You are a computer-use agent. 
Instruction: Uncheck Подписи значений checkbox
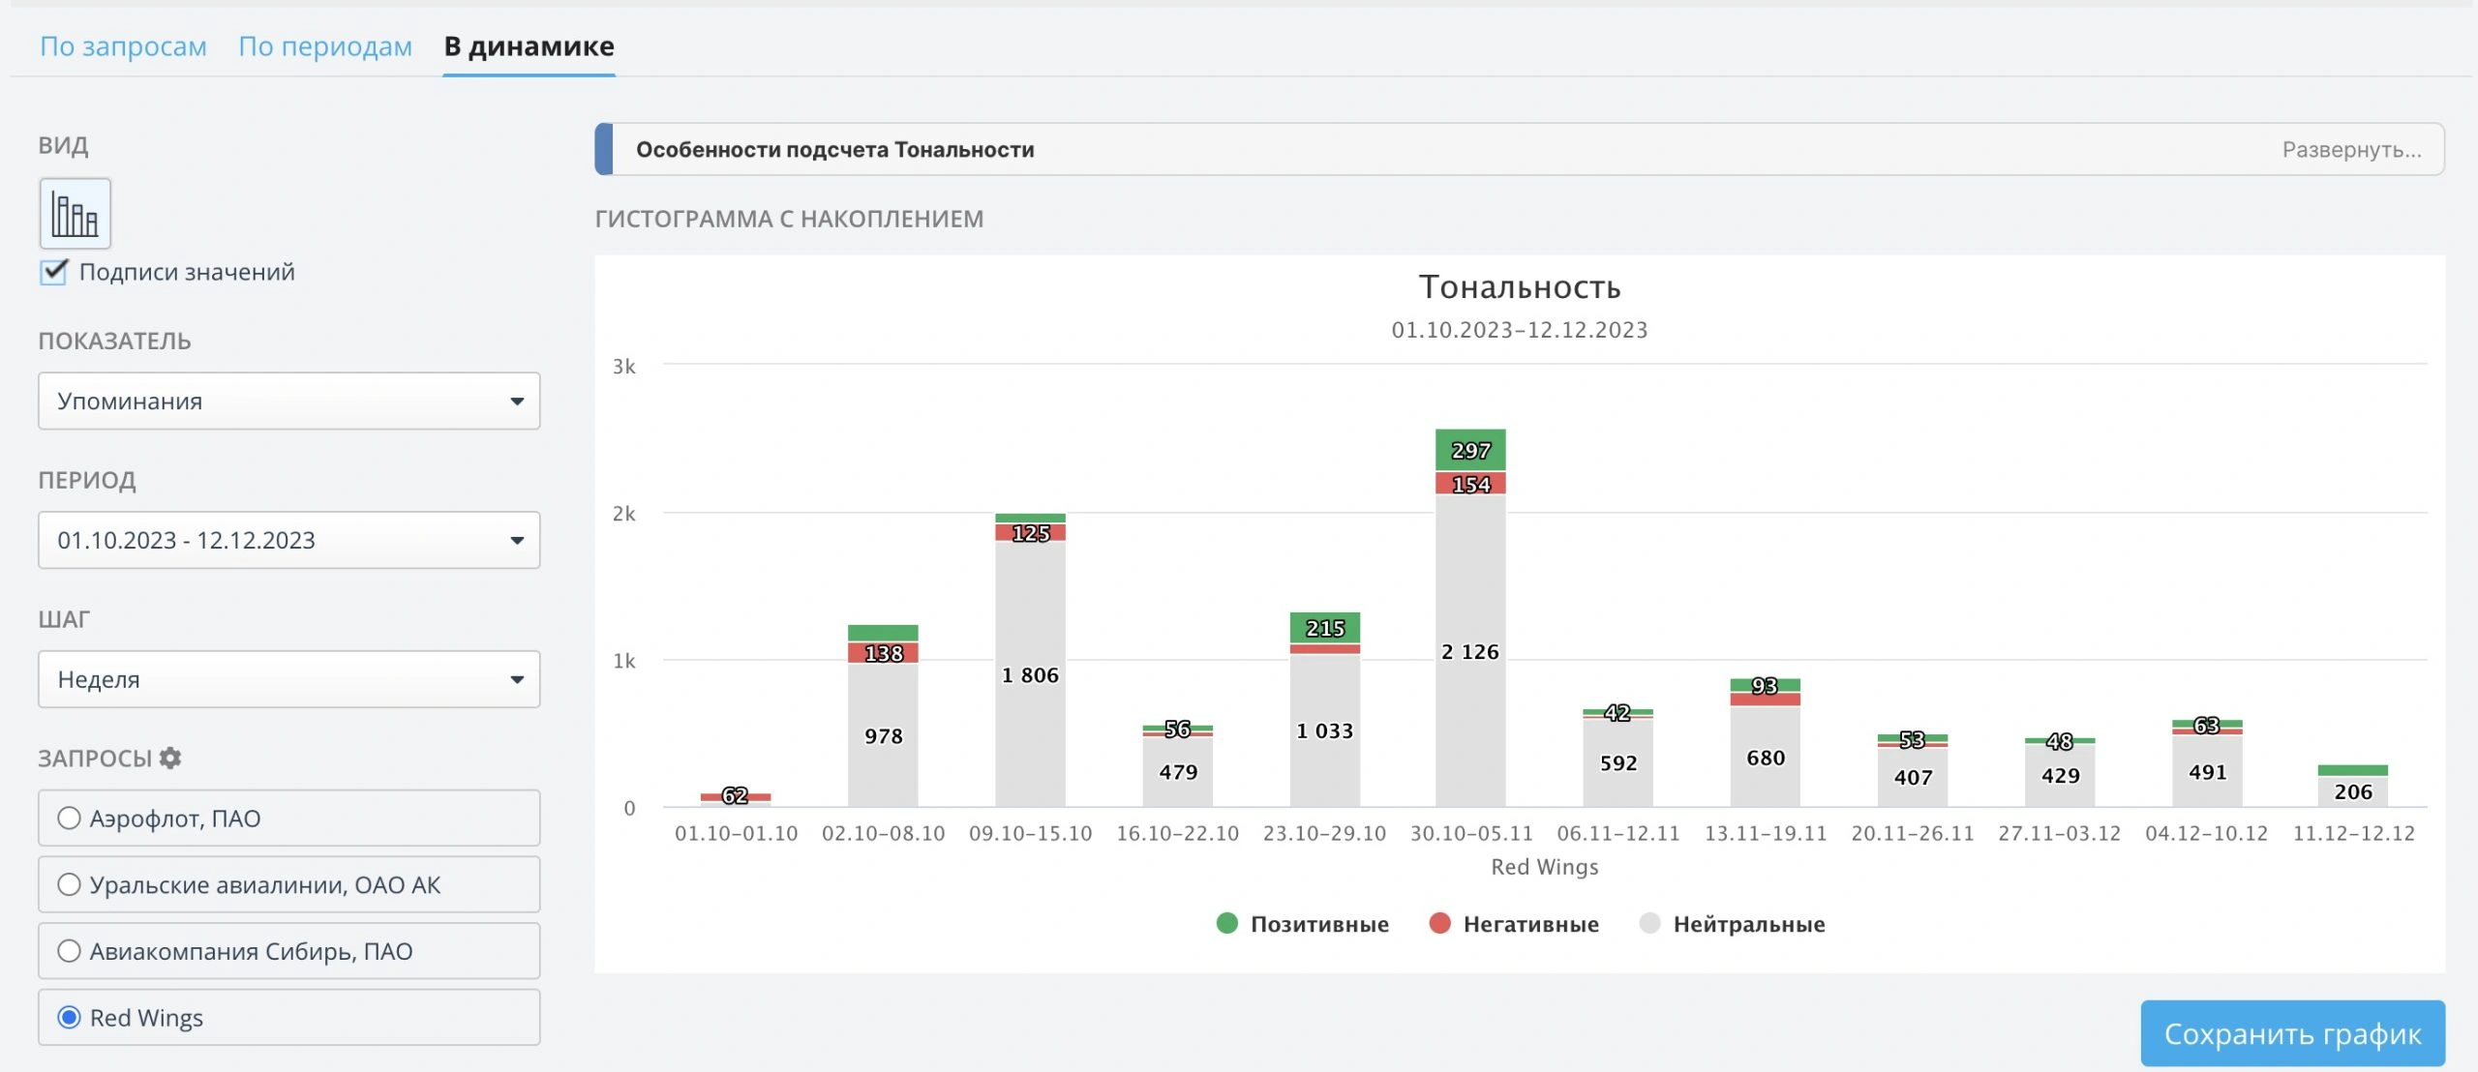[x=54, y=271]
